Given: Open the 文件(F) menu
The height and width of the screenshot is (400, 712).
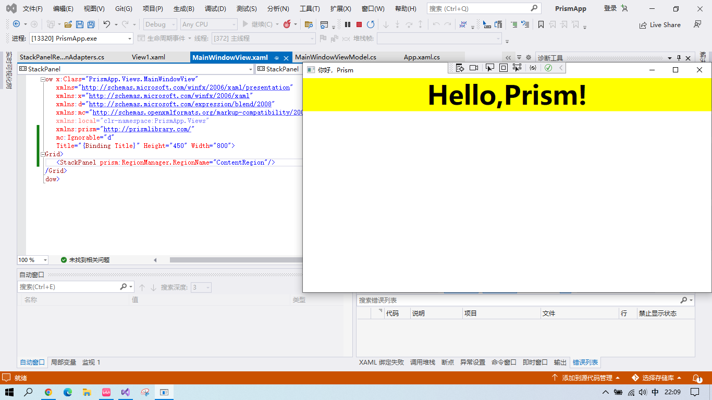Looking at the screenshot, I should coord(33,9).
